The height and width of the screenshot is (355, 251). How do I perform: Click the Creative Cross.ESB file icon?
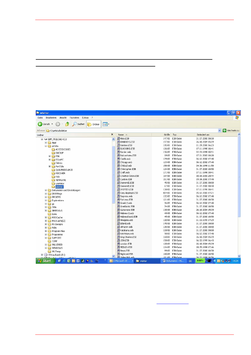[x=118, y=176]
